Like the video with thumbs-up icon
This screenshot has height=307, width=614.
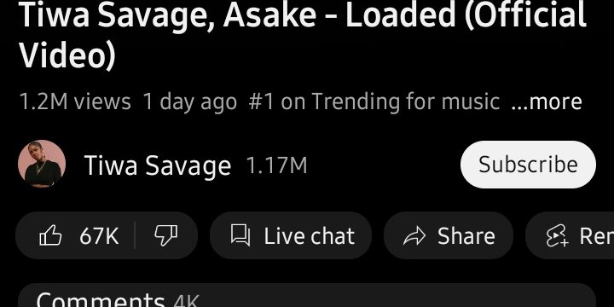[x=50, y=235]
